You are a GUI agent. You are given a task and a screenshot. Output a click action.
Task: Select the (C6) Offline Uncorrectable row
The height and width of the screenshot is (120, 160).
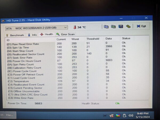point(67,91)
